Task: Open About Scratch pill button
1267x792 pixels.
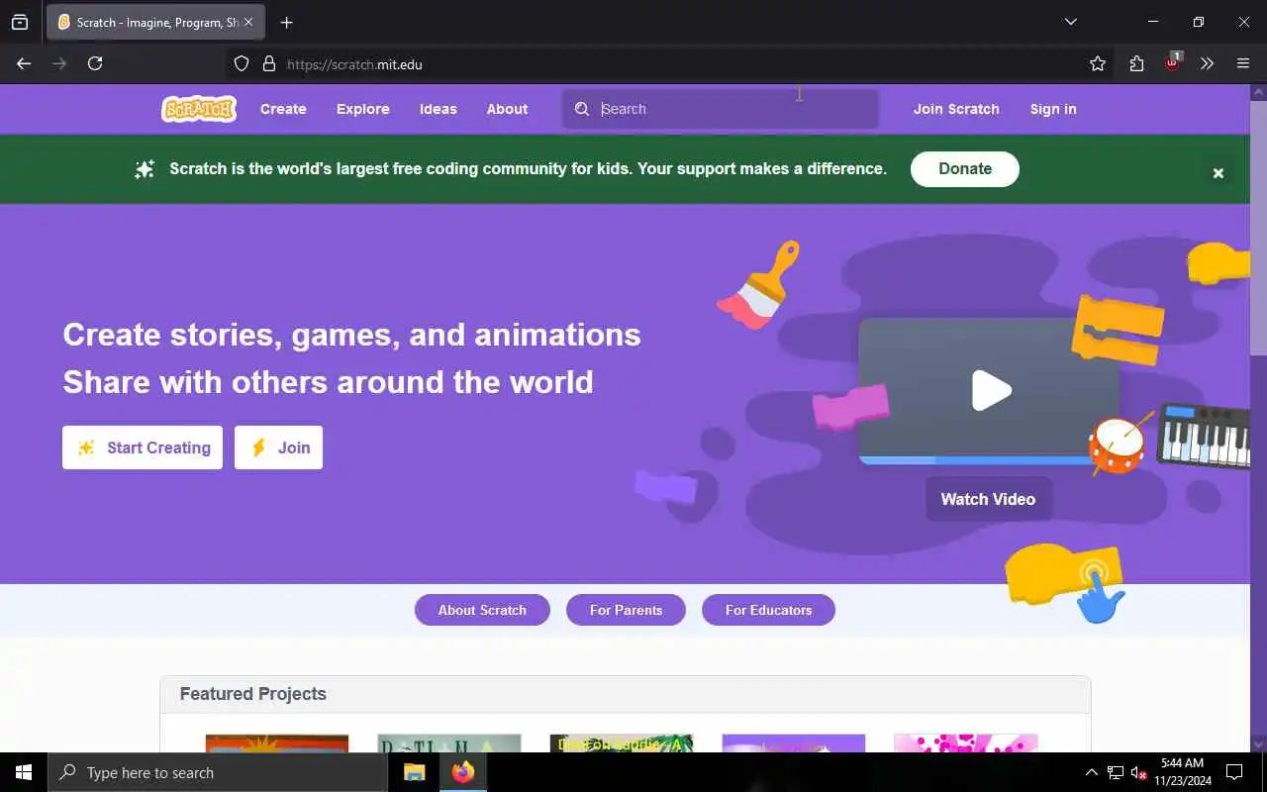Action: point(482,610)
